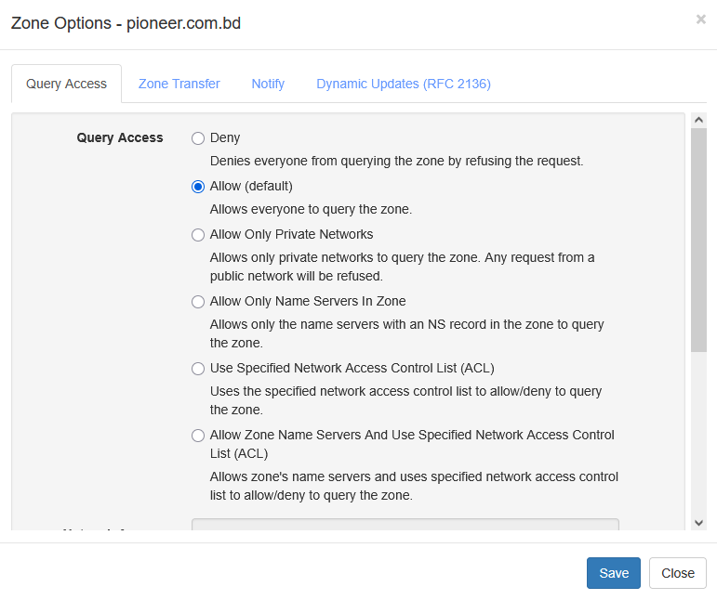Click the bold Query Access field label
The height and width of the screenshot is (600, 717).
120,137
